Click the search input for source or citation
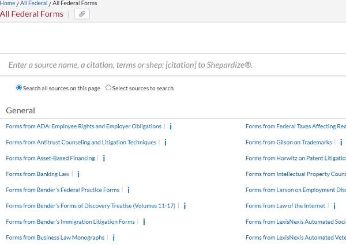 click(x=173, y=65)
